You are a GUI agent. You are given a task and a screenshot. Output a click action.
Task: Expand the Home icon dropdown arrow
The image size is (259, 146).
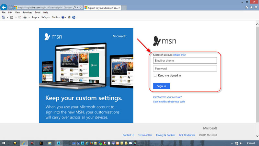click(7, 17)
